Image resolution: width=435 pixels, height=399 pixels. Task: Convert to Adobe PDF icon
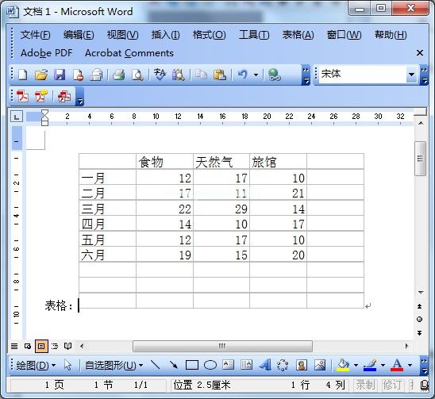pyautogui.click(x=22, y=97)
